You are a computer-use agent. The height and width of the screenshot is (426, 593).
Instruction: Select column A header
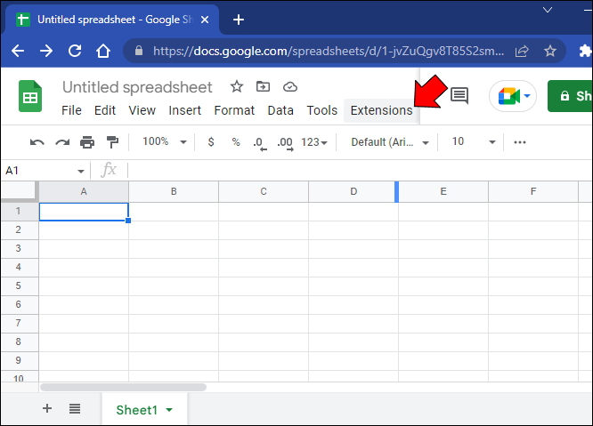point(84,191)
